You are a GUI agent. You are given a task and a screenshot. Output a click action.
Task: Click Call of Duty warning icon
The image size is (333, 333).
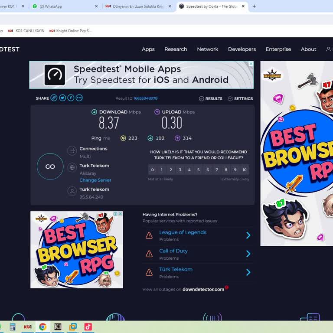click(149, 254)
